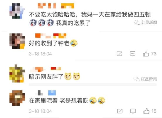This screenshot has height=118, width=162.
Task: Open username above 好的收到了钟老 comment
Action: (x=51, y=36)
